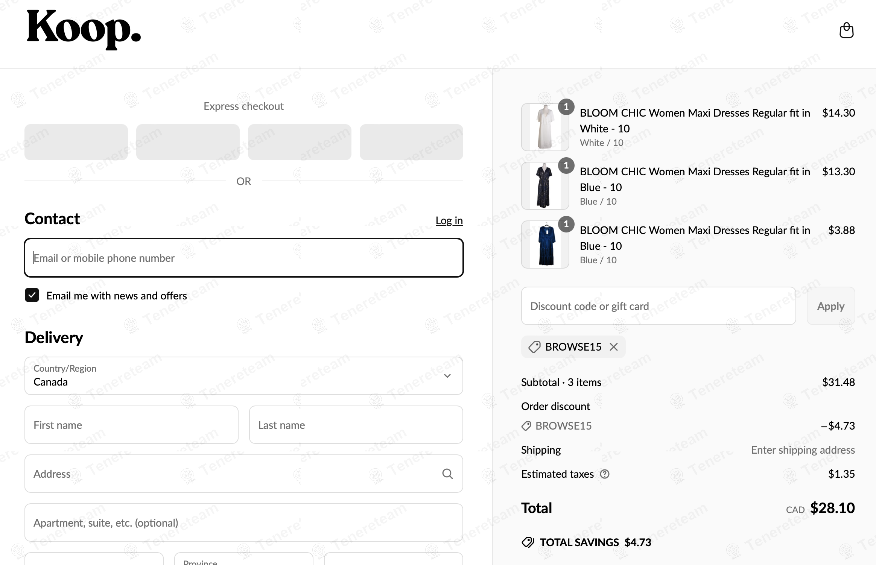Uncheck Email me with news and offers

point(32,295)
